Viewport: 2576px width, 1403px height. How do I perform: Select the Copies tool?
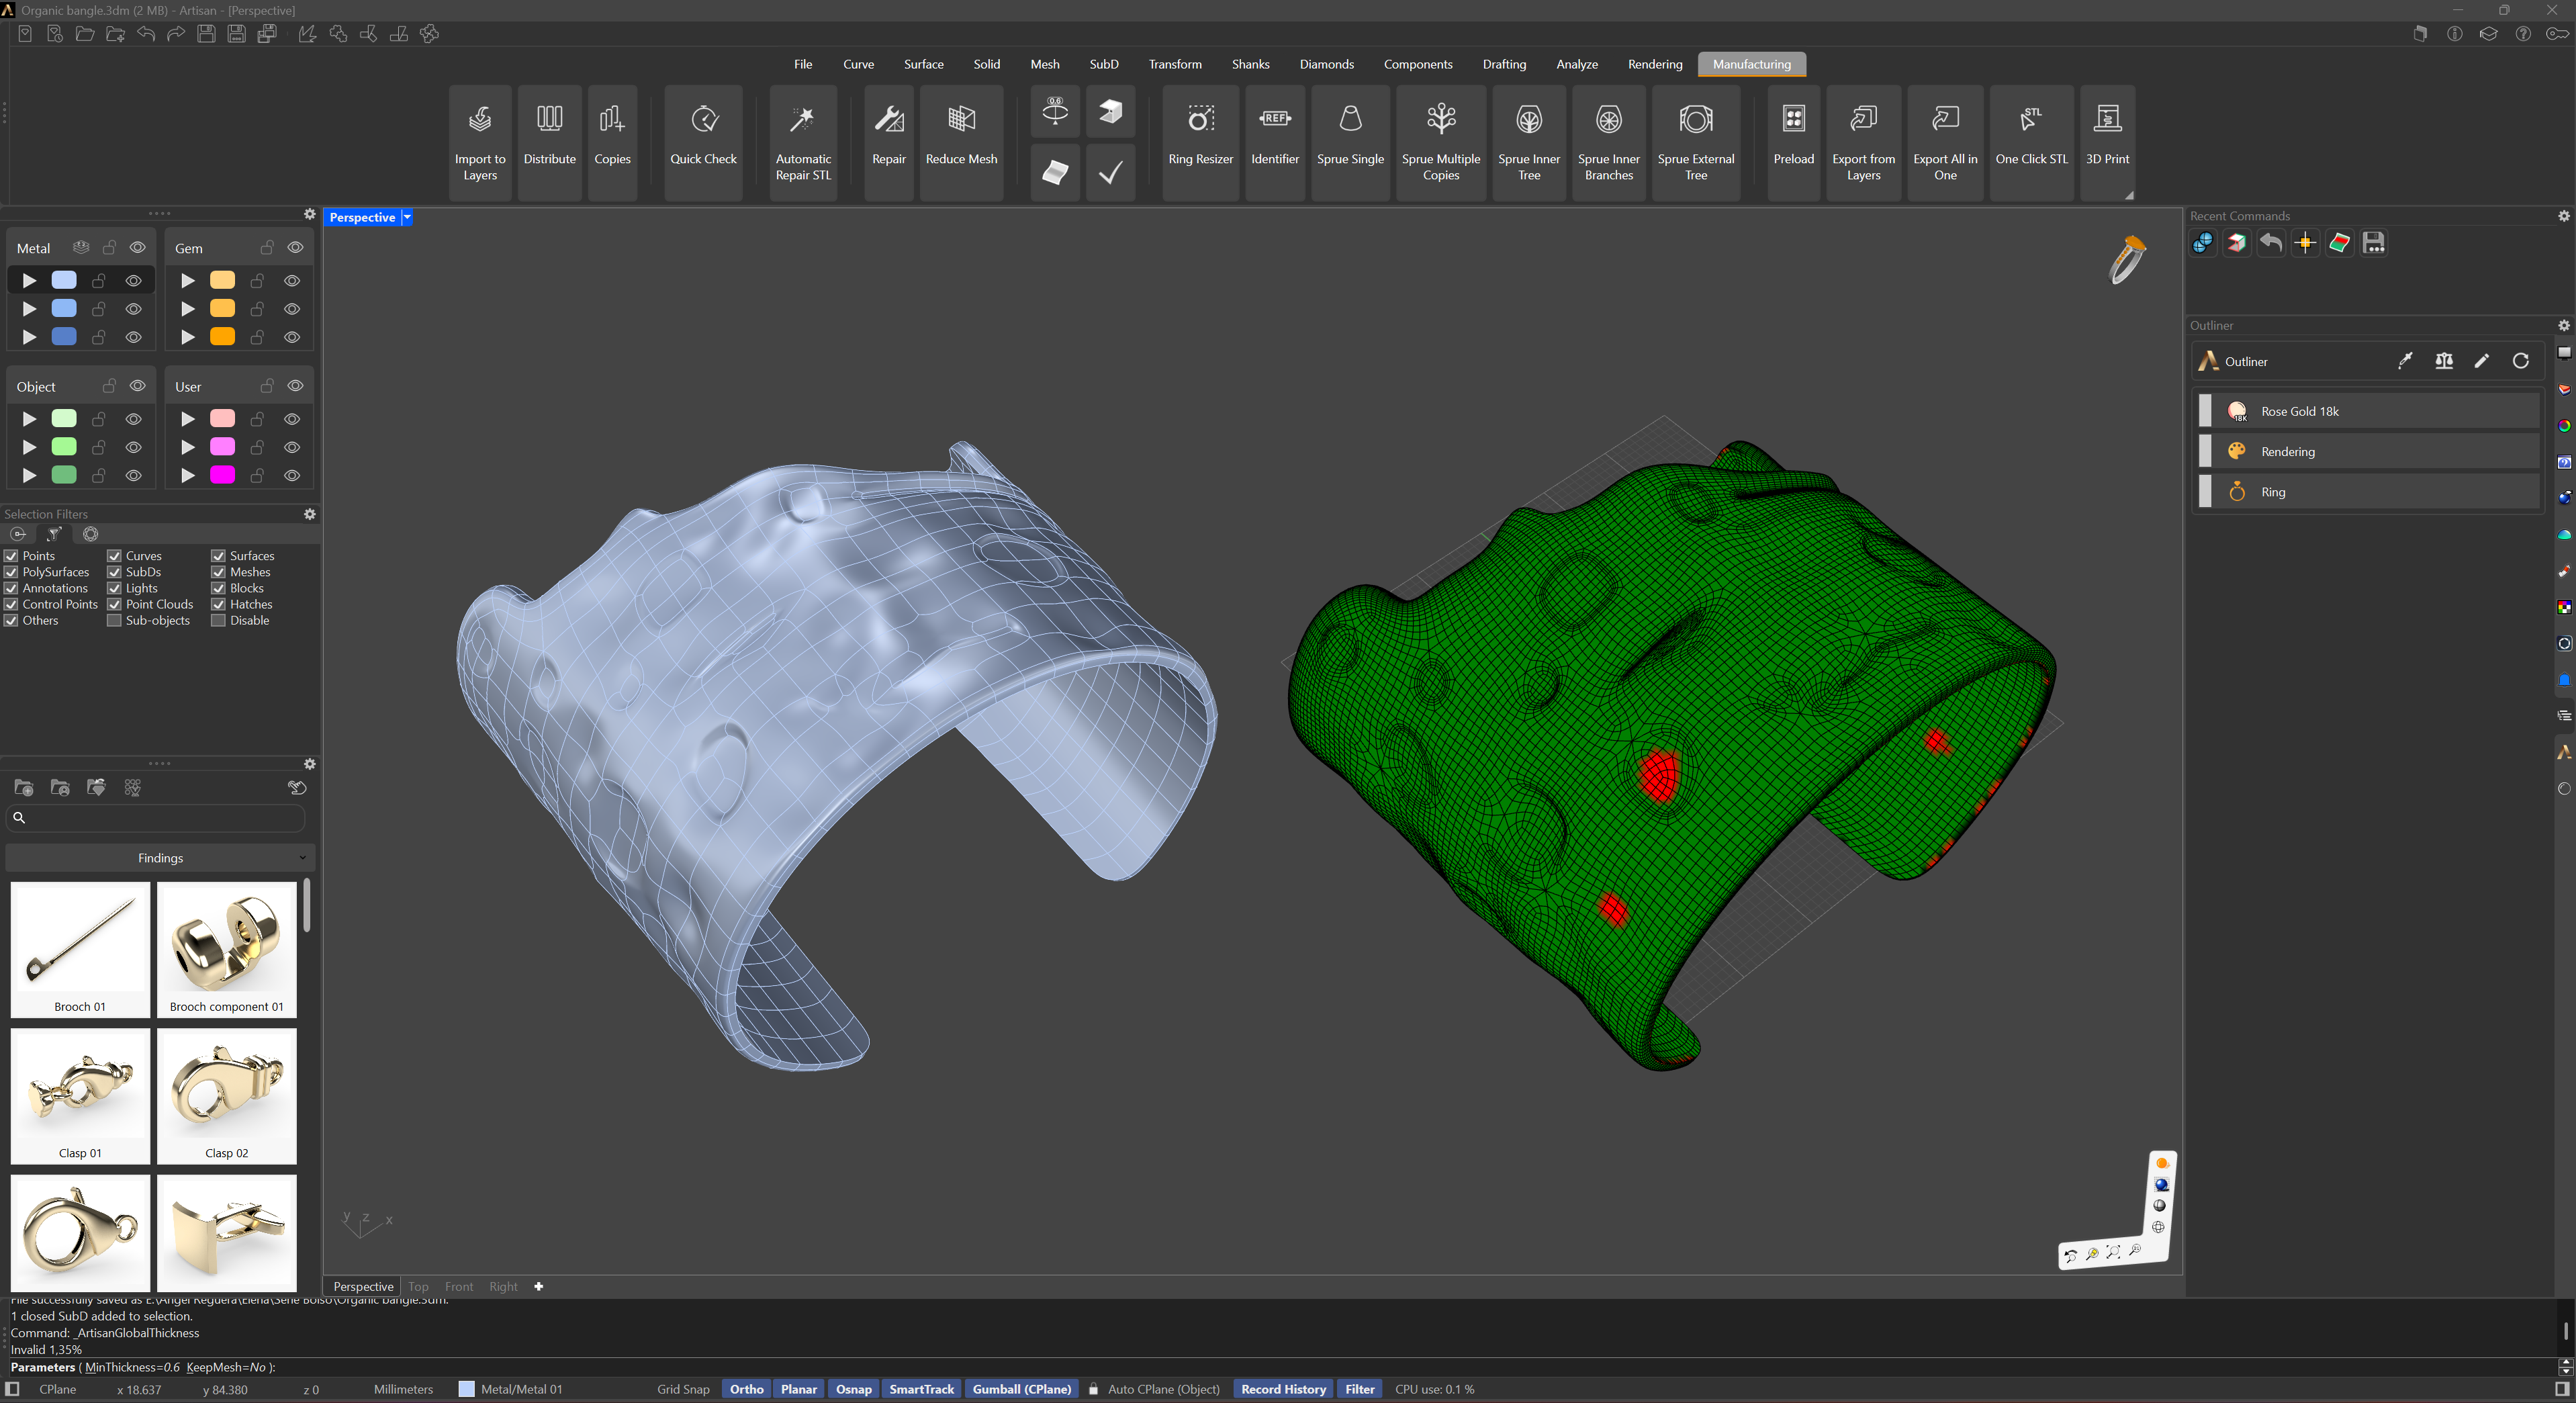612,143
